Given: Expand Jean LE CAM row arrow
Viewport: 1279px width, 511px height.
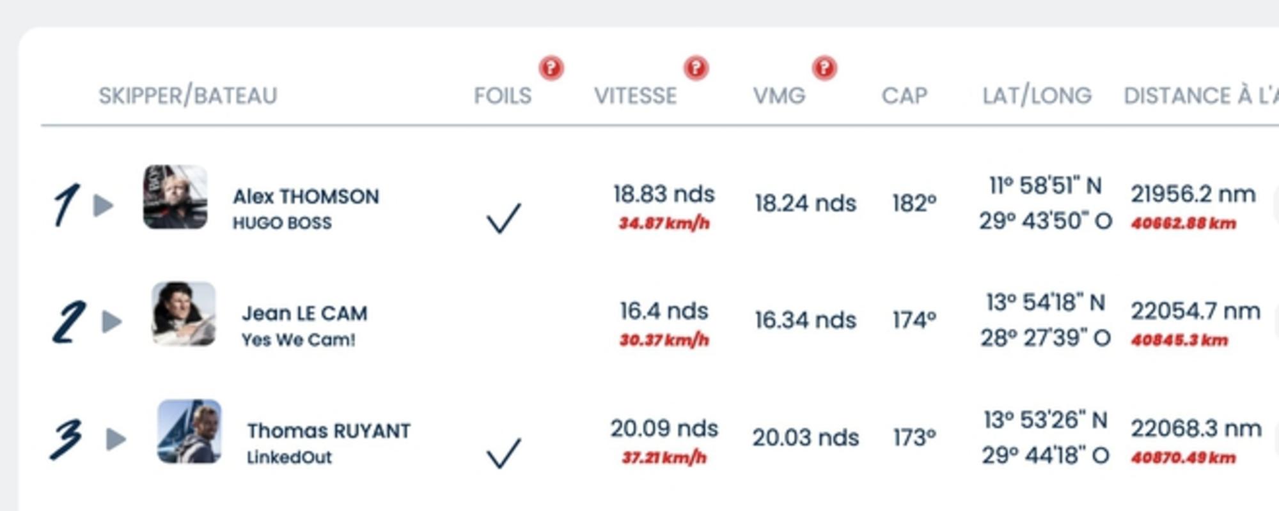Looking at the screenshot, I should (x=112, y=322).
